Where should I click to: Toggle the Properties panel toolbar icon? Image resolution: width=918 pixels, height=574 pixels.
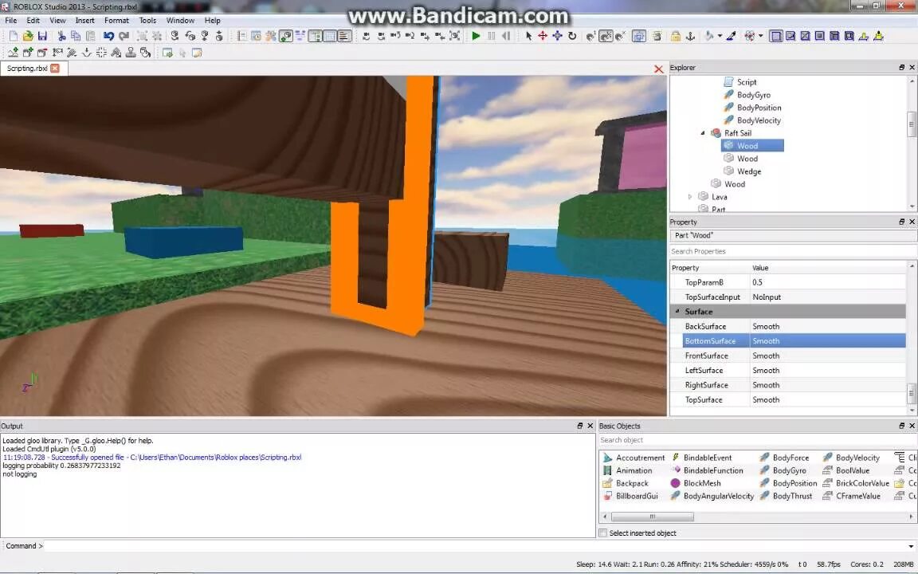click(330, 36)
